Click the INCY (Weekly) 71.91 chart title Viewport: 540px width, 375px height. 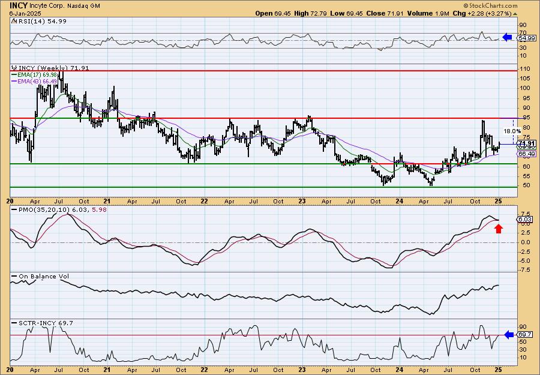tap(53, 68)
